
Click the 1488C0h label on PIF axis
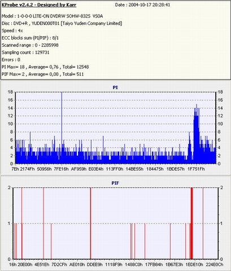(134, 264)
